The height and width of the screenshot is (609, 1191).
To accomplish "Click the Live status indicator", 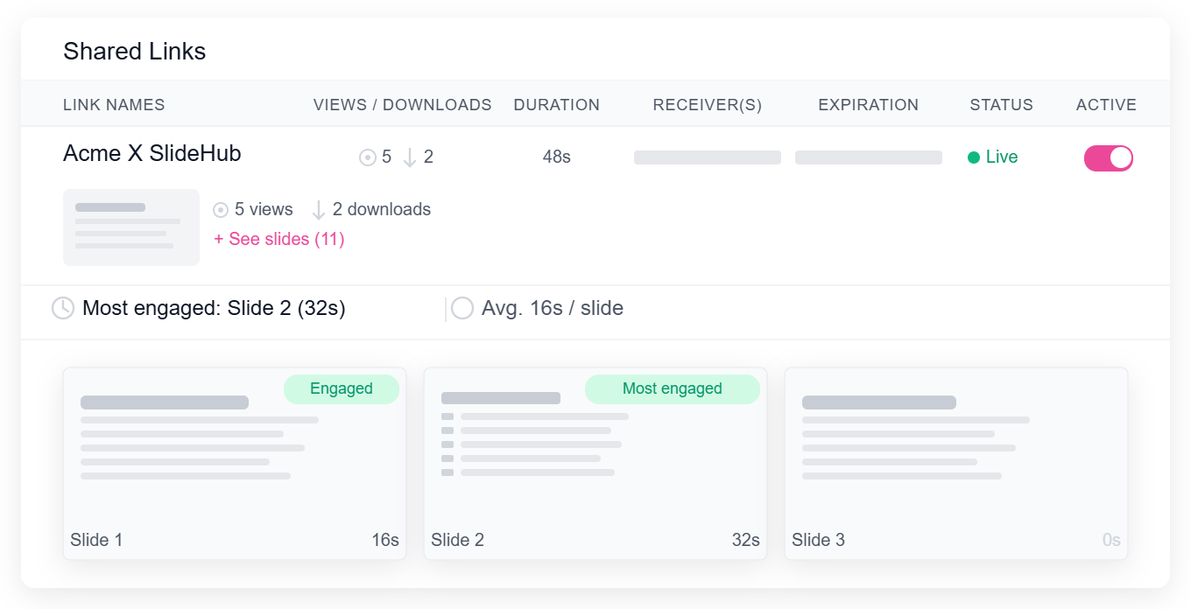I will (993, 157).
